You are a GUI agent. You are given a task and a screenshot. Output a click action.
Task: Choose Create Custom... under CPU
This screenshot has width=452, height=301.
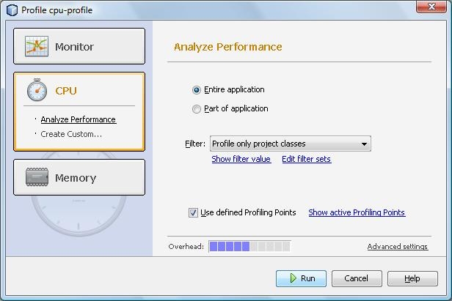coord(71,134)
